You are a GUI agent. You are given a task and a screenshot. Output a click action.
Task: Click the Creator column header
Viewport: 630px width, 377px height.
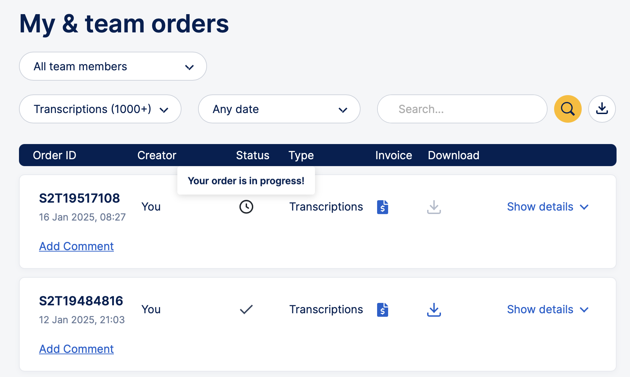157,155
